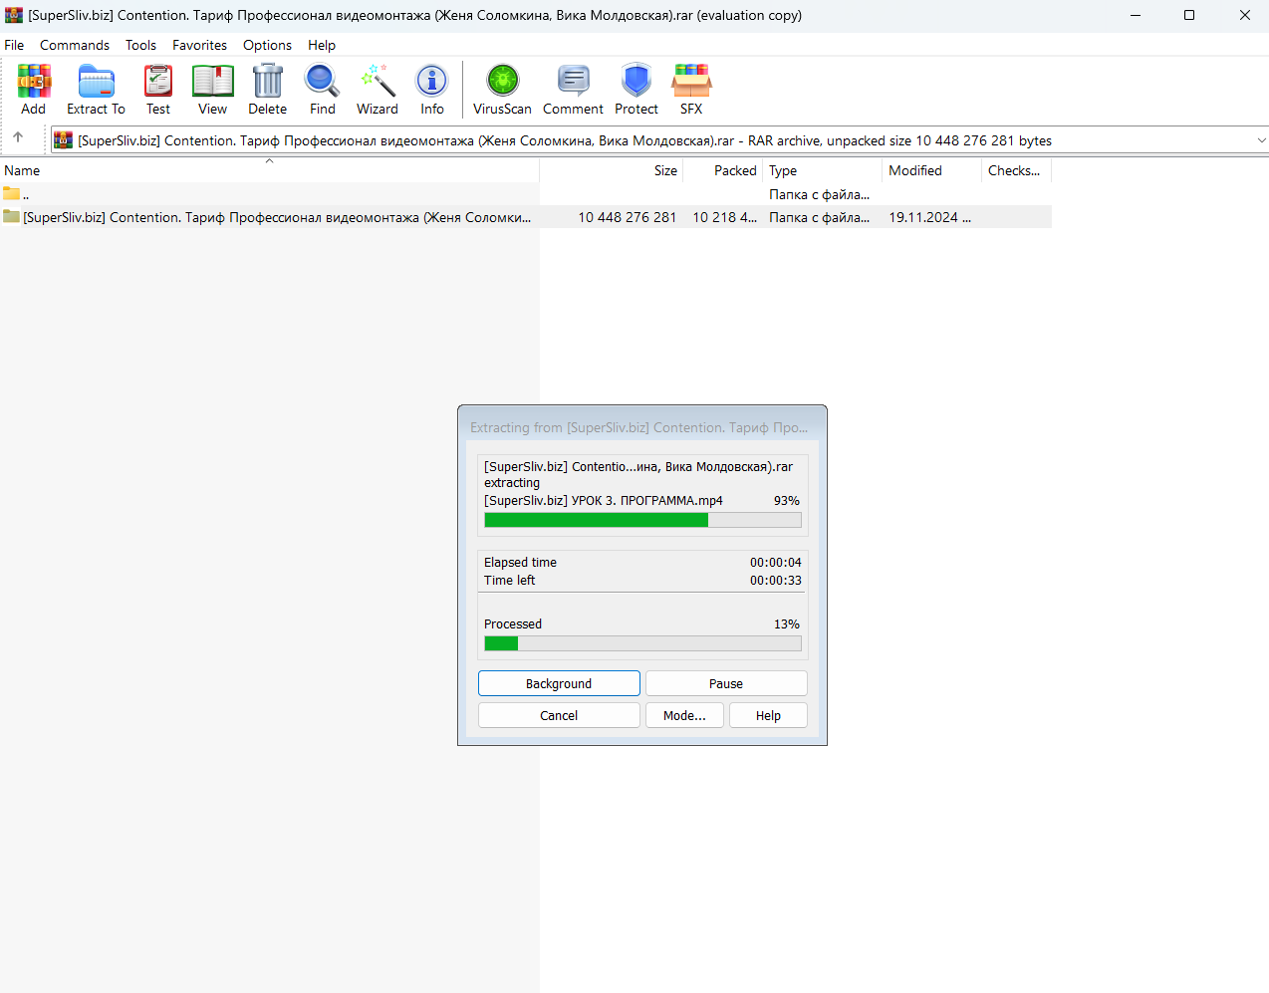This screenshot has width=1269, height=993.
Task: Run the Test archive tool
Action: click(x=158, y=90)
